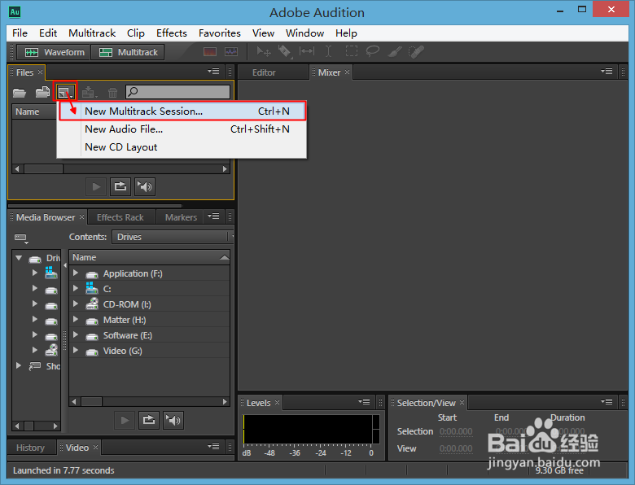The width and height of the screenshot is (635, 485).
Task: Click the Import File icon in Files panel
Action: [42, 92]
